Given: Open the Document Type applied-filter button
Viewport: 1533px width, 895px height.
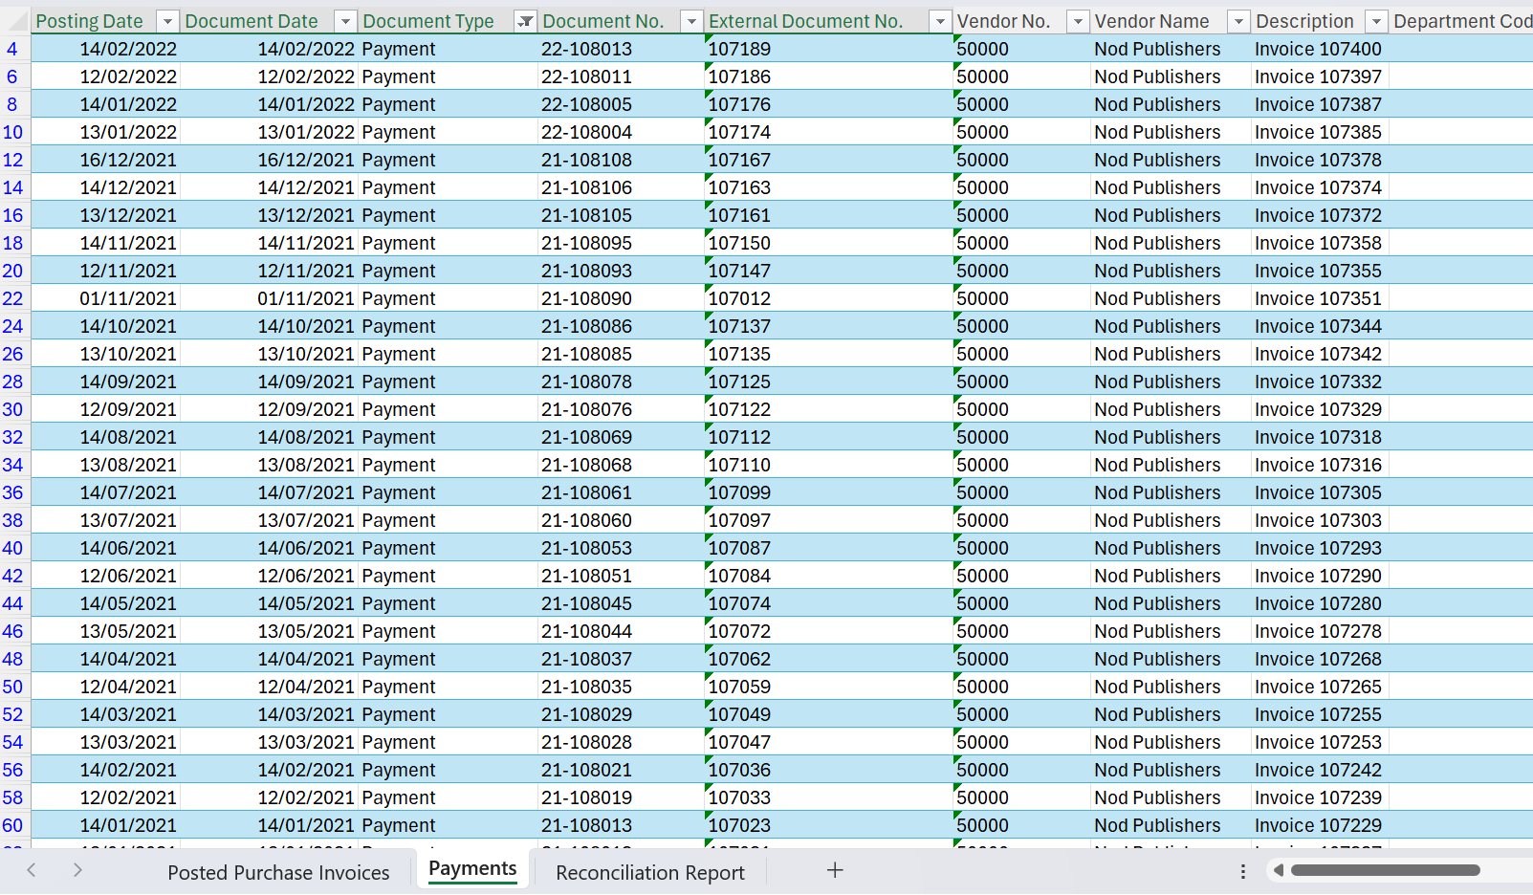Looking at the screenshot, I should [x=525, y=21].
